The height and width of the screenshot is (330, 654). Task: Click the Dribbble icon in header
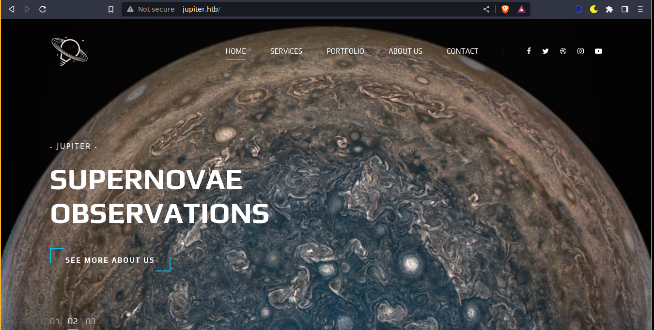(563, 51)
